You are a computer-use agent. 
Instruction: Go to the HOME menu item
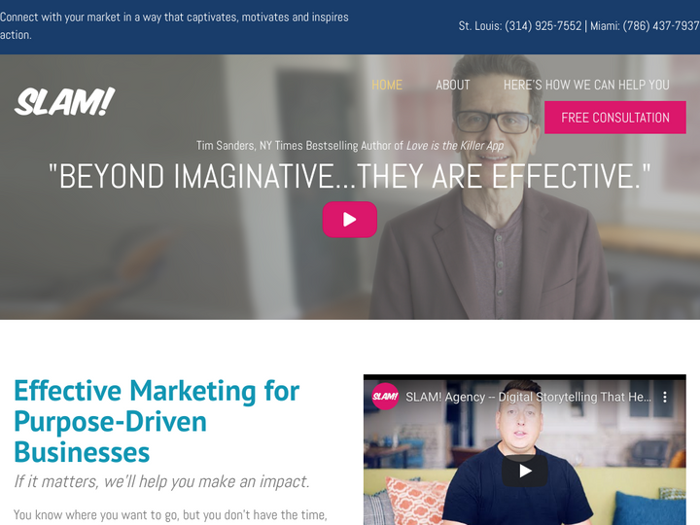(x=387, y=85)
